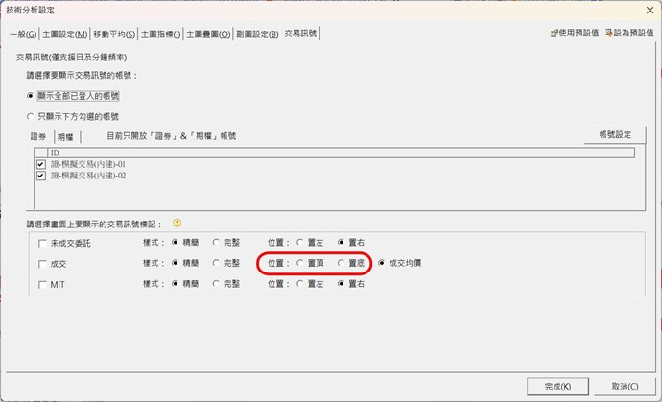Click the yellow help question icon

click(x=177, y=223)
